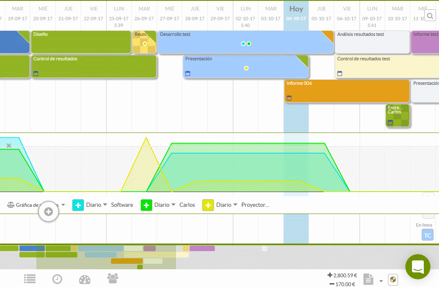Click the TC online status badge
The image size is (439, 287).
coord(427,235)
